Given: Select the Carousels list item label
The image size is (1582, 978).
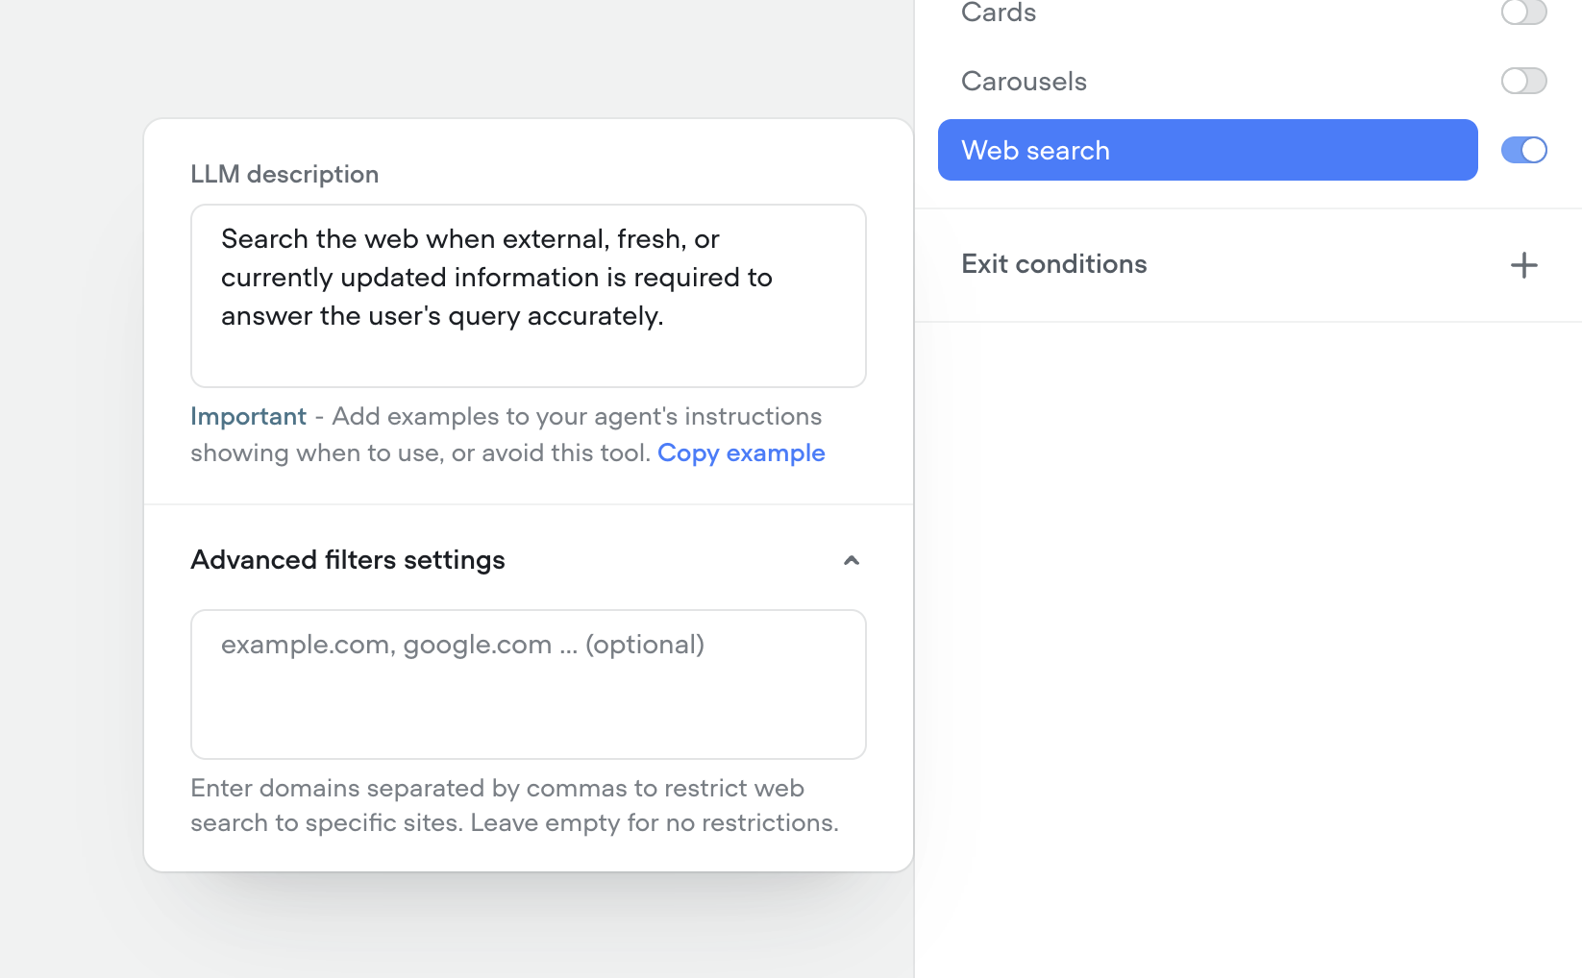Looking at the screenshot, I should pyautogui.click(x=1024, y=82).
